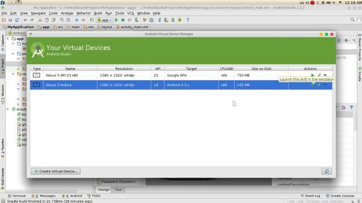This screenshot has height=203, width=362.
Task: Collapse the 'app' project tree node
Action: [x=8, y=39]
